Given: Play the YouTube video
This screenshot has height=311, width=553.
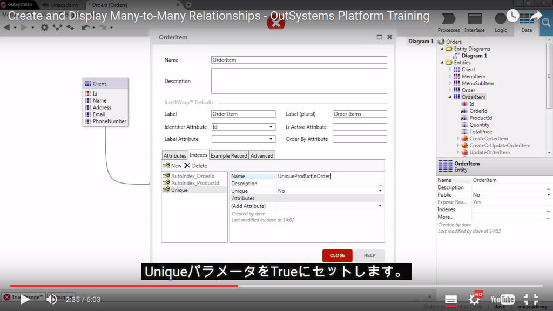Looking at the screenshot, I should tap(25, 299).
